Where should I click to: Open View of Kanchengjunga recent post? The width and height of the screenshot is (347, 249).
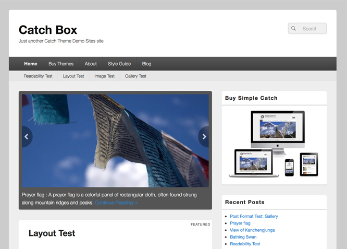(252, 230)
